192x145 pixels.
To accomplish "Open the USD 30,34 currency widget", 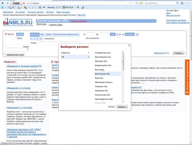I will click(x=68, y=7).
